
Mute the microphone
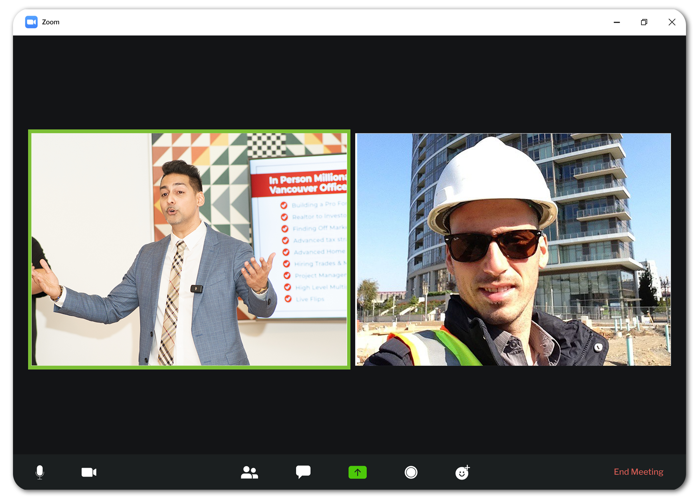click(40, 472)
